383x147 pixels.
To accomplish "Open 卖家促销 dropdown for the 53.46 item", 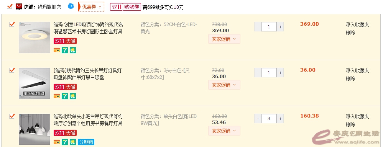I will point(224,131).
